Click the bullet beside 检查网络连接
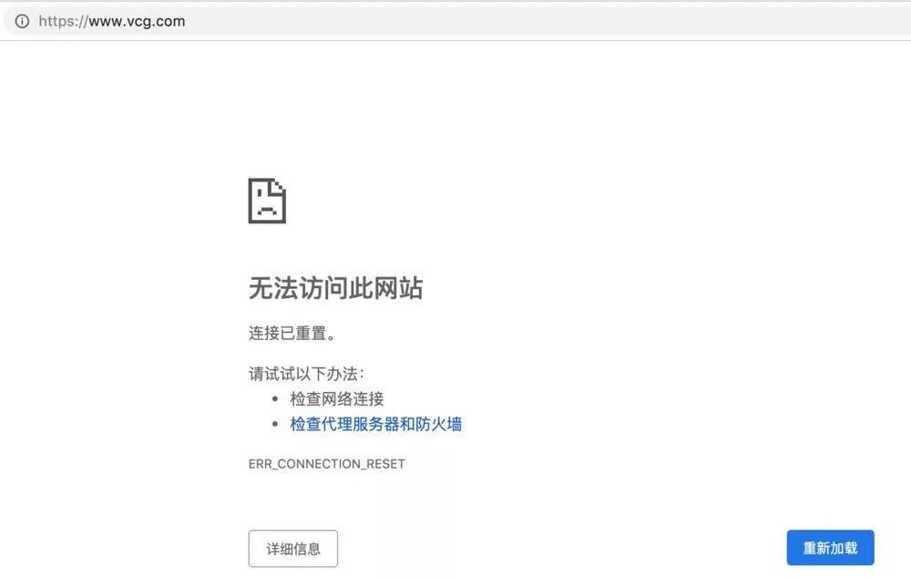This screenshot has height=579, width=911. [275, 398]
